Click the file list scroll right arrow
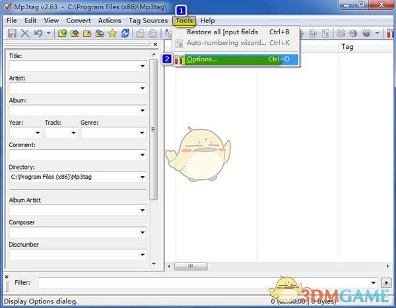 [x=387, y=266]
